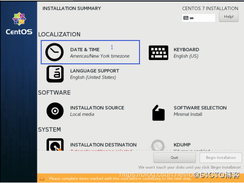Click the Begin Installation button
This screenshot has height=183, width=244.
221,157
